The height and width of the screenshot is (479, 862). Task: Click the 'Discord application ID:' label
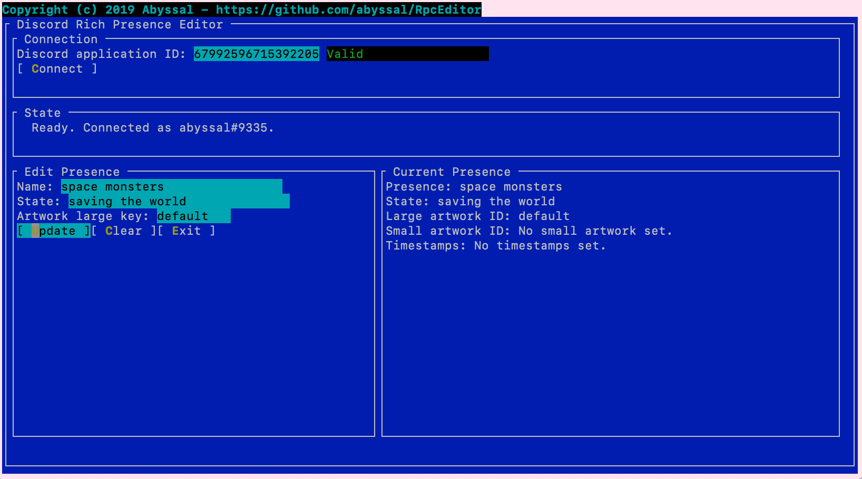point(101,54)
